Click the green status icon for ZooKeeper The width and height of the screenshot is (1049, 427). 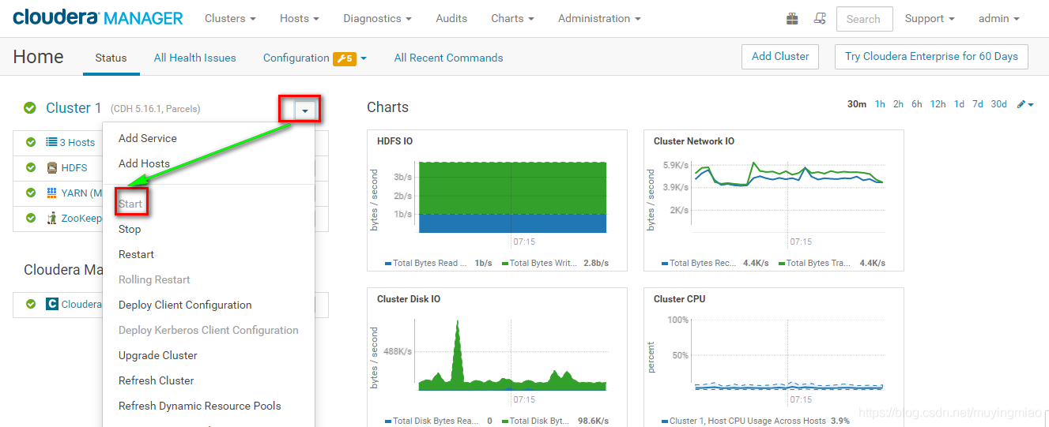[x=31, y=218]
